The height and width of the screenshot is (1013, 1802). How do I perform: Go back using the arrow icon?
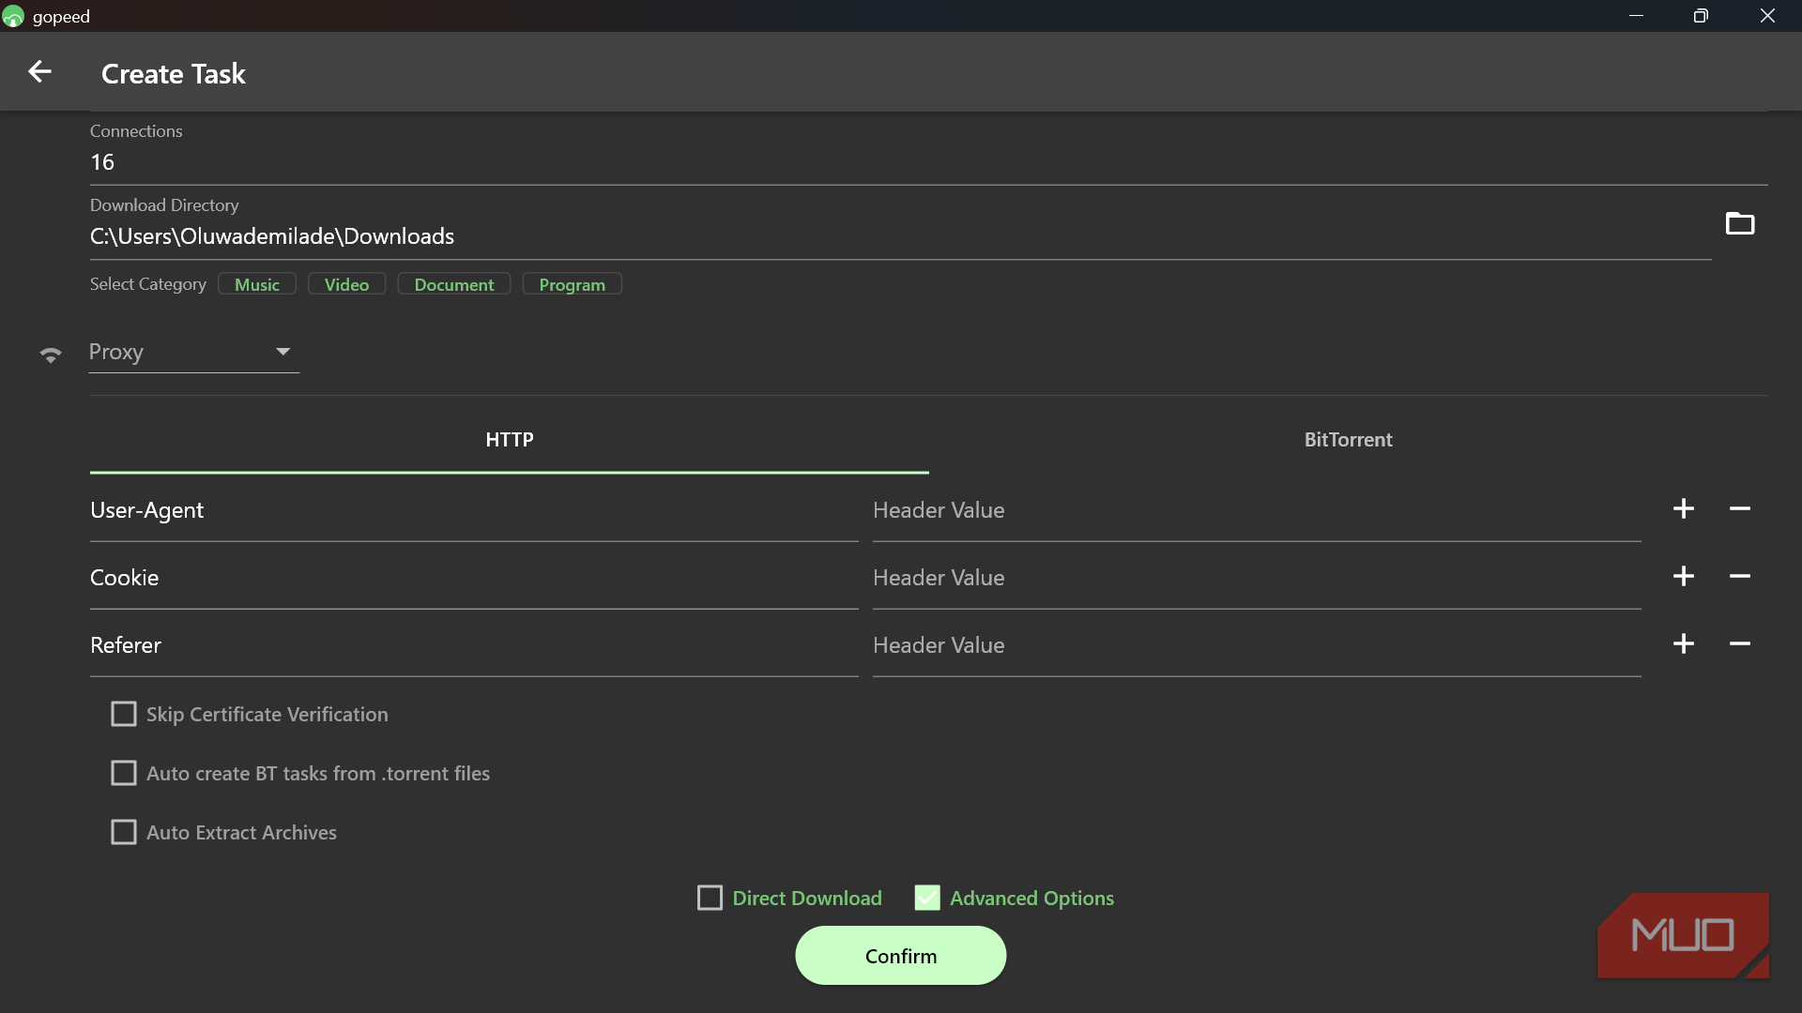click(x=39, y=72)
